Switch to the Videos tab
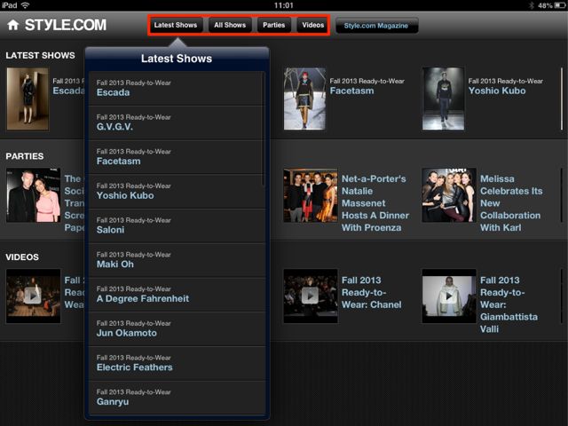This screenshot has height=426, width=568. coord(313,25)
